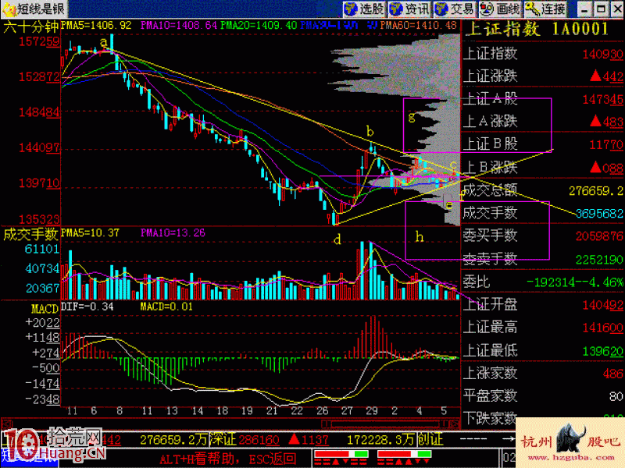This screenshot has height=468, width=625.
Task: Open the 交易 trading toolbar button
Action: coord(455,9)
